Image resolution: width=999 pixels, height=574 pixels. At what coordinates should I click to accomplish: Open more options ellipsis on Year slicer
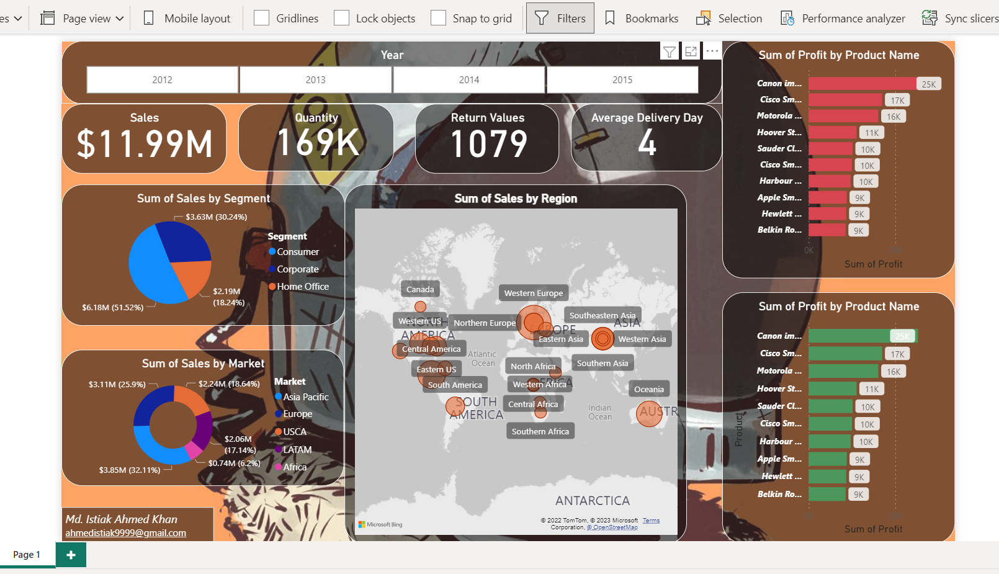(712, 52)
